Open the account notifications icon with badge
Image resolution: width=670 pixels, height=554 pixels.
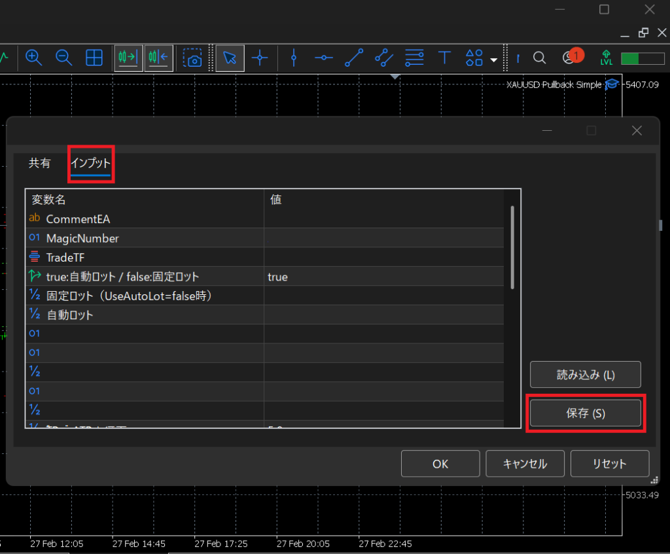[x=569, y=58]
